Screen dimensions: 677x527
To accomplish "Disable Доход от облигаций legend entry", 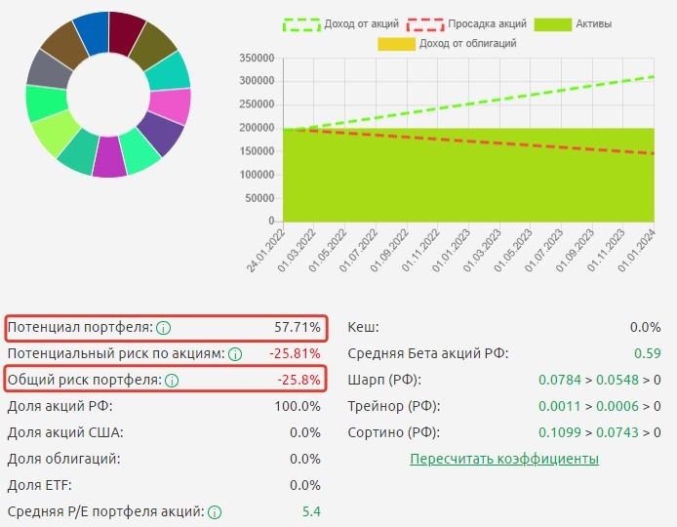I will pyautogui.click(x=458, y=43).
